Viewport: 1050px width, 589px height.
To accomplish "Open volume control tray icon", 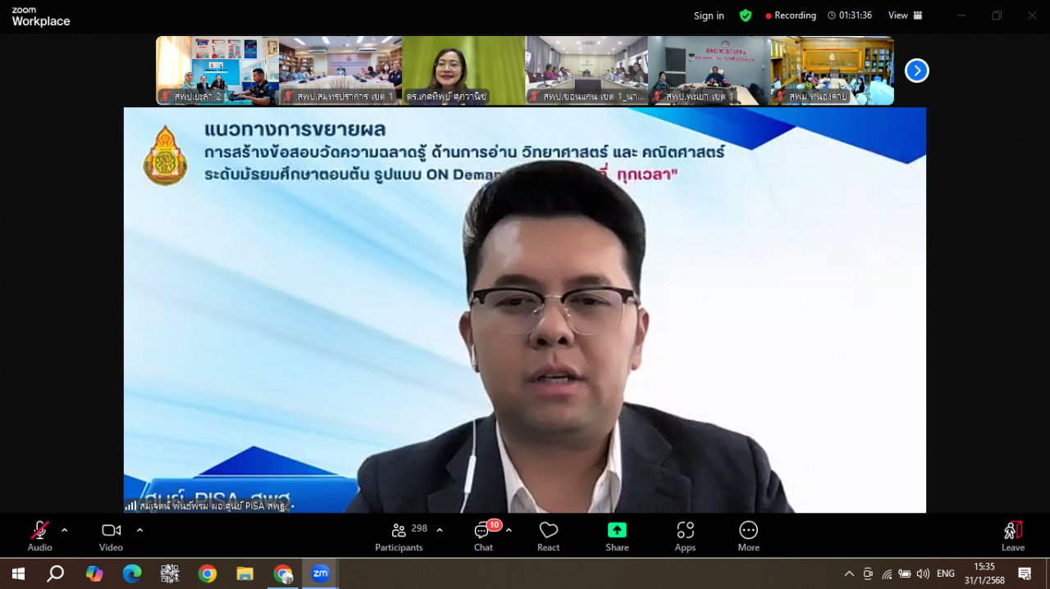I will pos(923,573).
